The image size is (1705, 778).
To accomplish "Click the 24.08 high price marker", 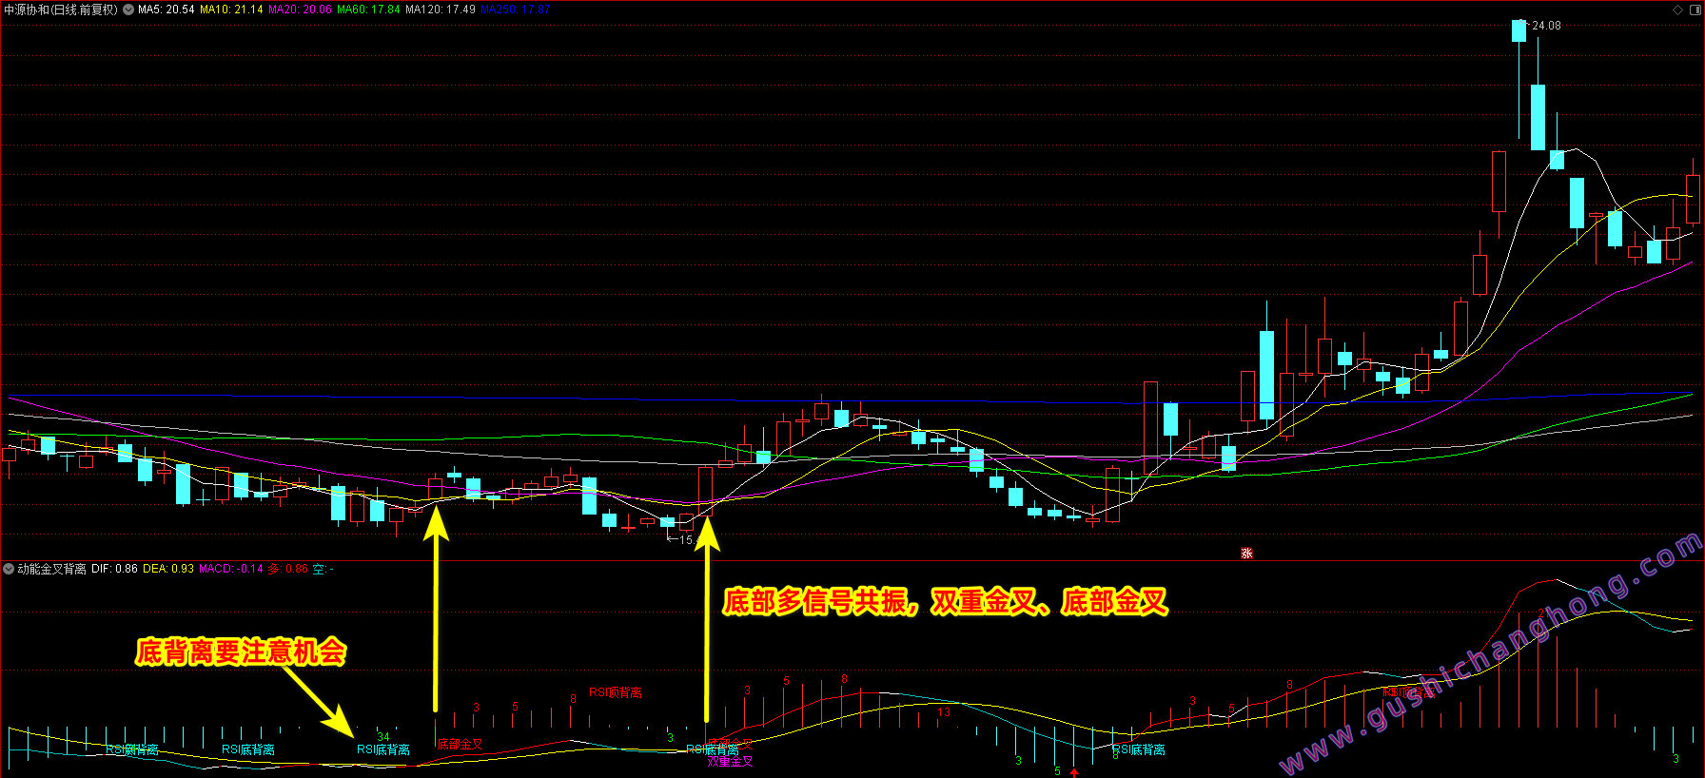I will click(x=1545, y=26).
